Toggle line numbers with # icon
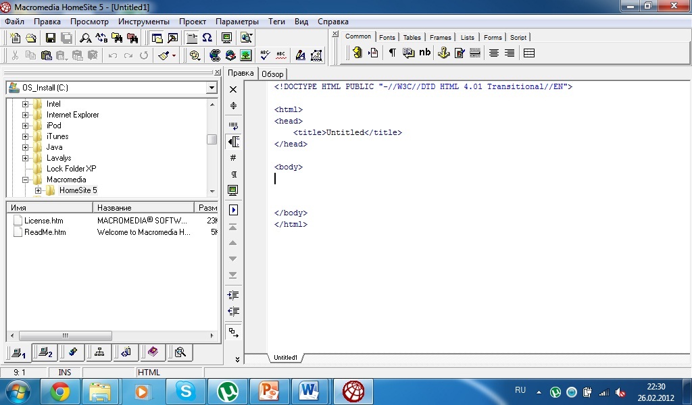Viewport: 692px width, 405px height. (233, 158)
